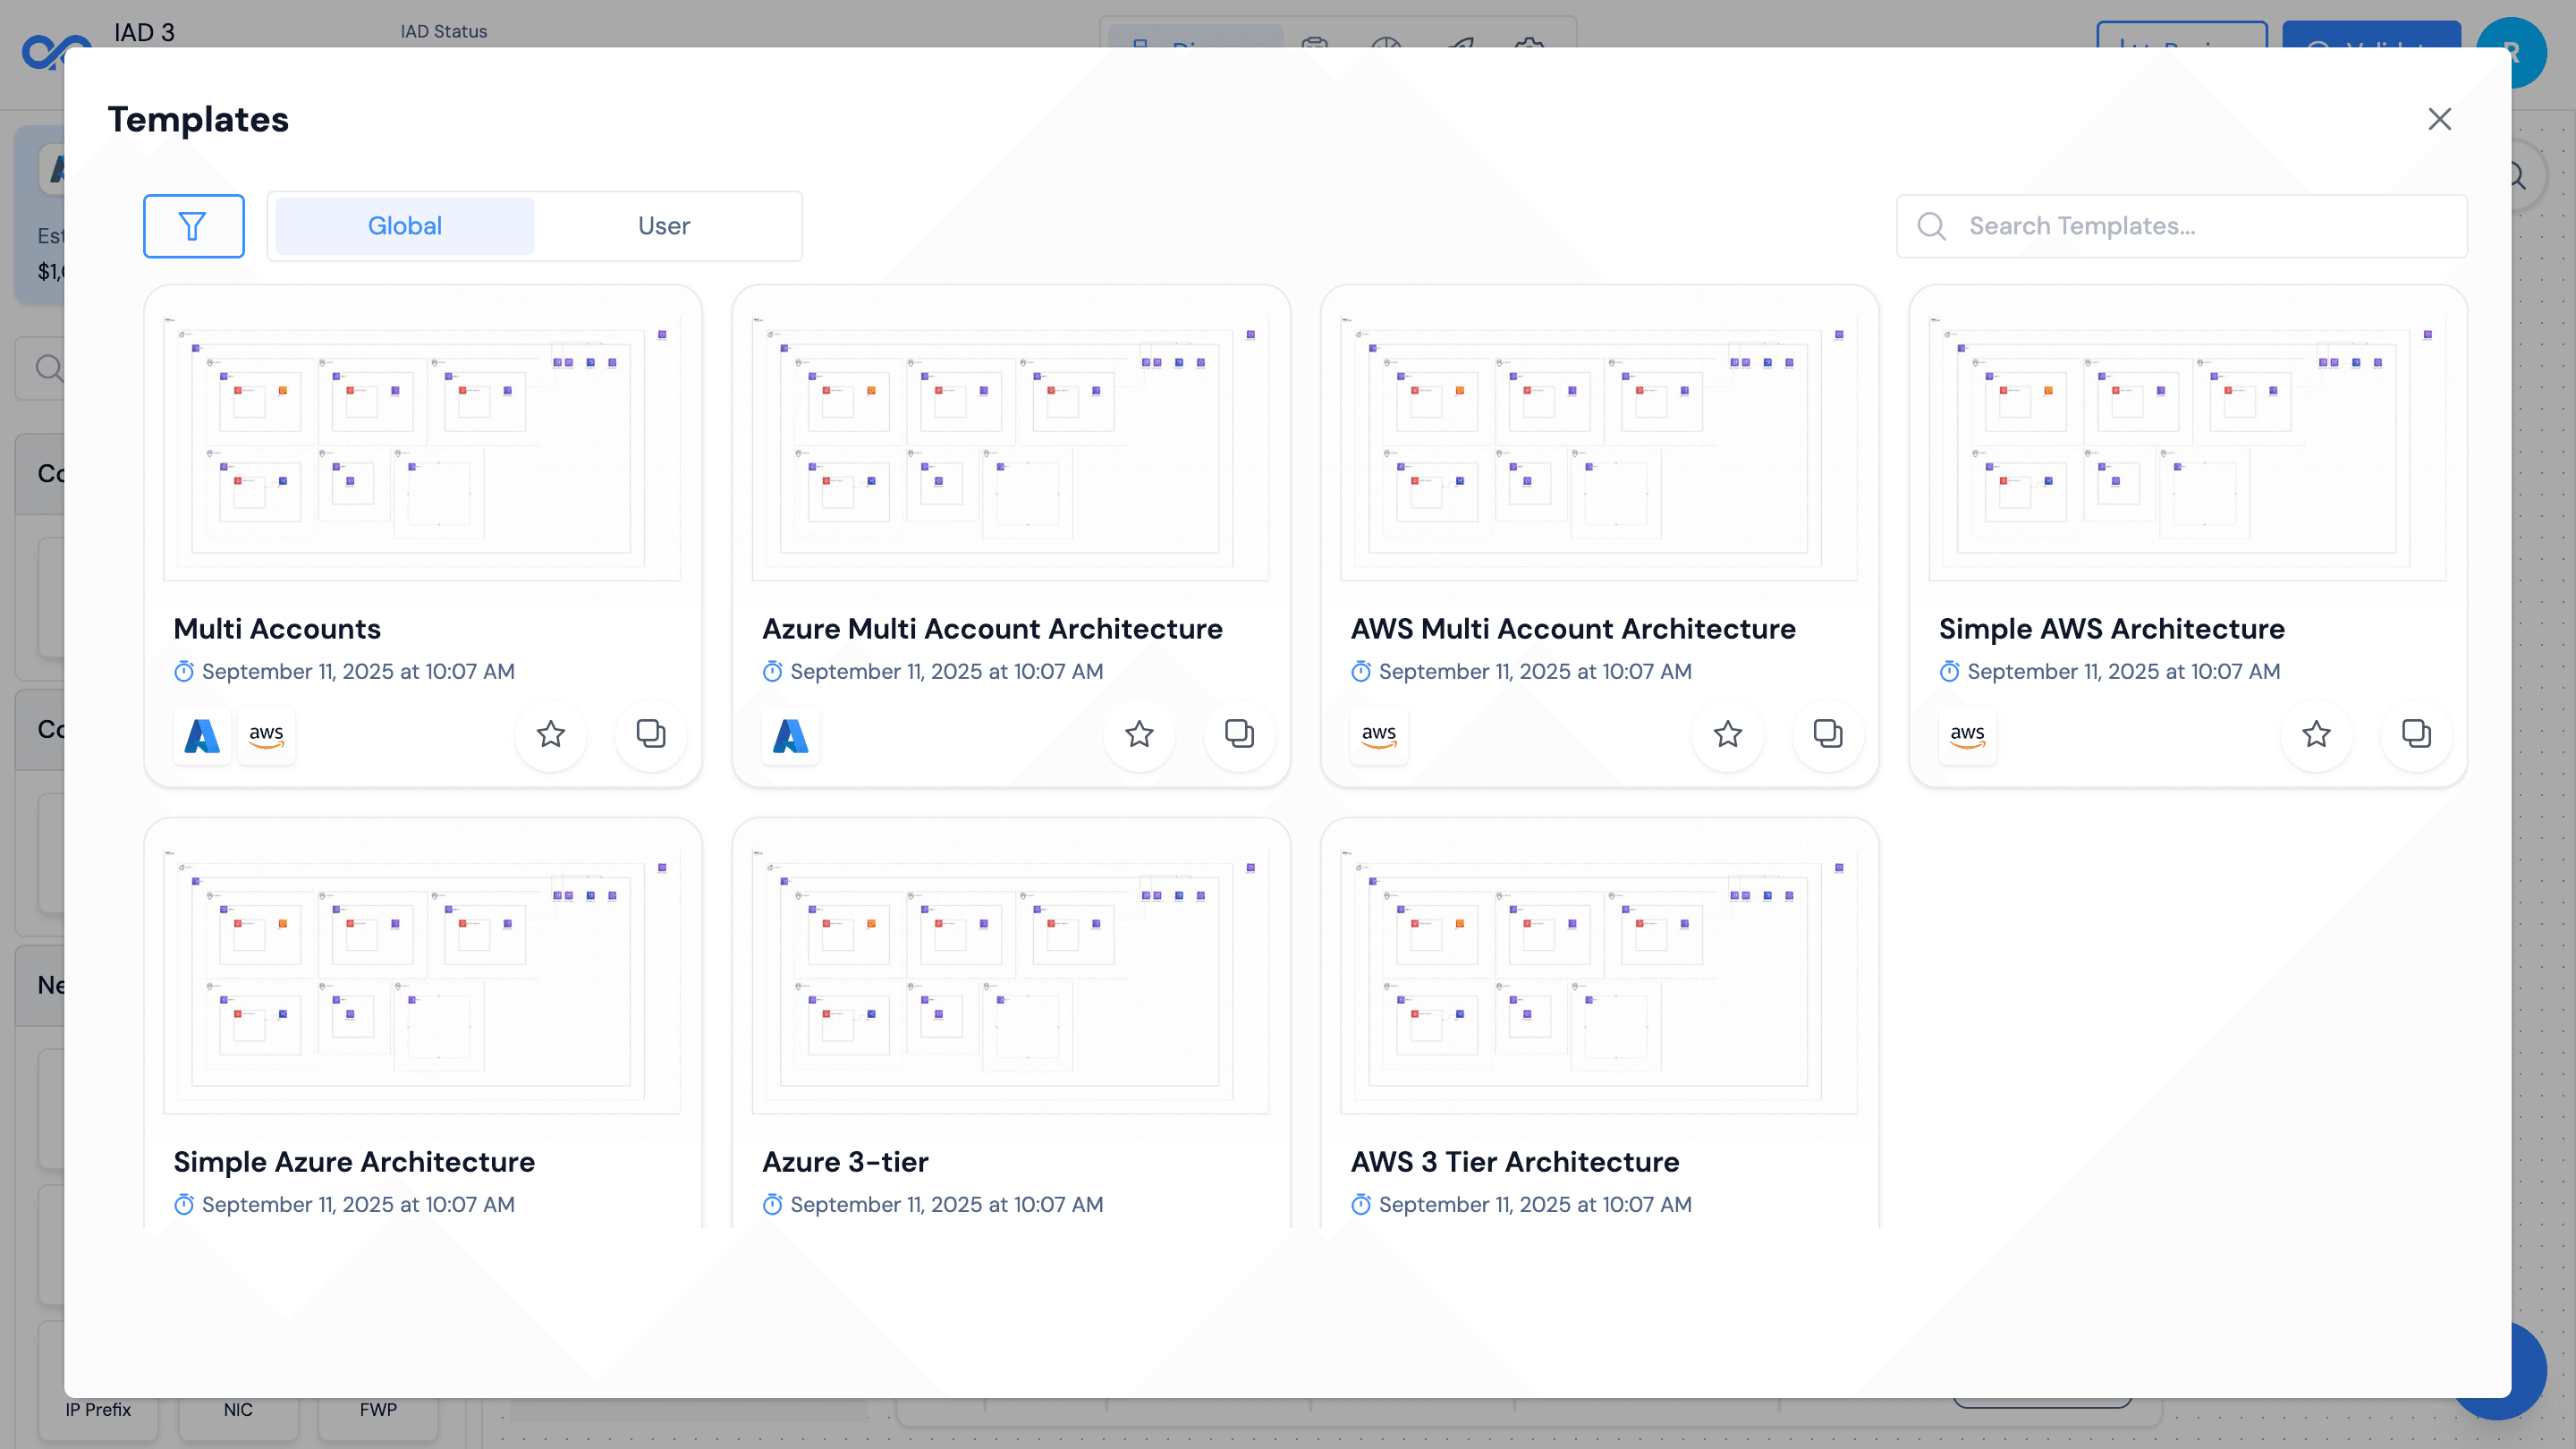Star the Azure Multi Account Architecture template
This screenshot has height=1449, width=2576.
point(1139,735)
